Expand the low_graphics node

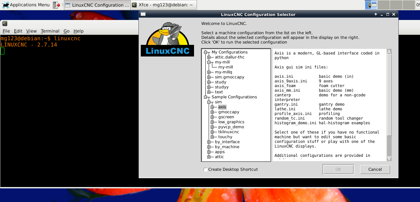point(212,122)
